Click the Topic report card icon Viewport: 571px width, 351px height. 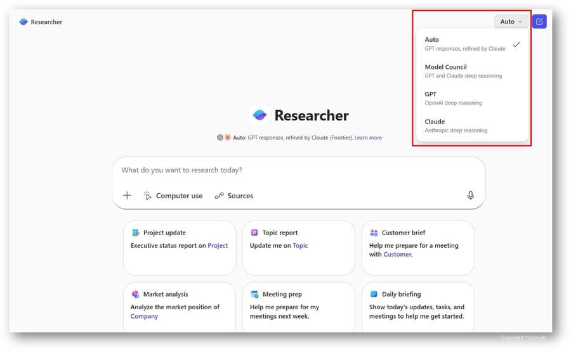[254, 233]
